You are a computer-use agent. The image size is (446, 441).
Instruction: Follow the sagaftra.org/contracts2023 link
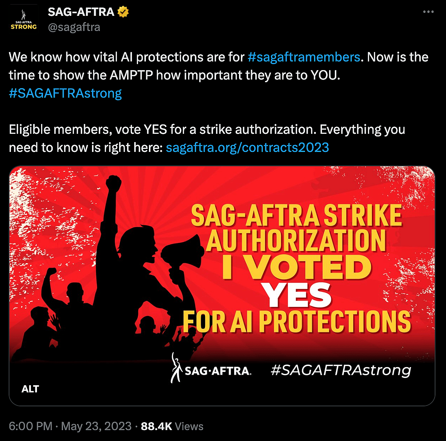click(x=247, y=147)
